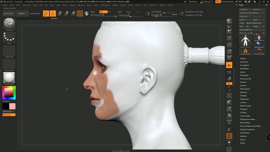Activate the Edit mode button
This screenshot has height=152, width=270.
pyautogui.click(x=46, y=14)
